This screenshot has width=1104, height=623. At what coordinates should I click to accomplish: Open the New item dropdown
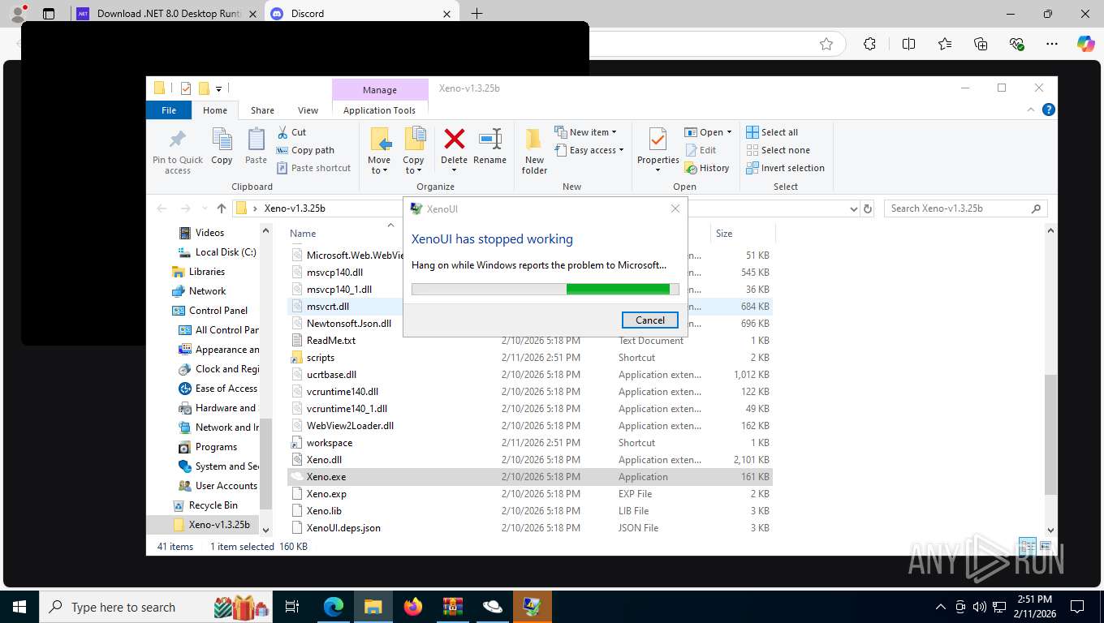point(585,132)
